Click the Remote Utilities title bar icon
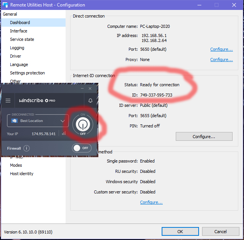This screenshot has height=240, width=244. 5,5
